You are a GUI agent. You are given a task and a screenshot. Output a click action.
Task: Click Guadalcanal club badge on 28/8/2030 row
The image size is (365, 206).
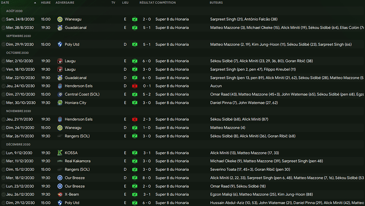(60, 28)
